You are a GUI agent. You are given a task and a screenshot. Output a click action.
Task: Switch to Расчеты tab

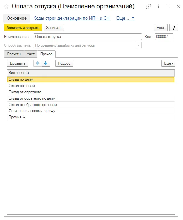[14, 54]
